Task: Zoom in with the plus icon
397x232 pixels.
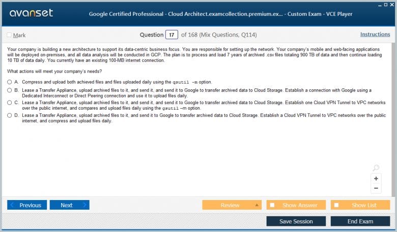Action: coord(376,179)
